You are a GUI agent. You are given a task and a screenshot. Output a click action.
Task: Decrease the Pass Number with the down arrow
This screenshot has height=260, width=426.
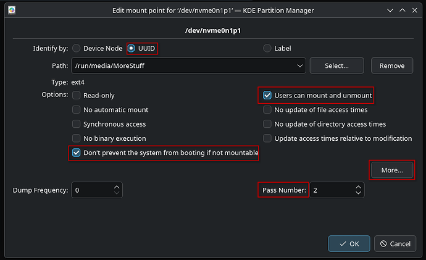click(358, 193)
